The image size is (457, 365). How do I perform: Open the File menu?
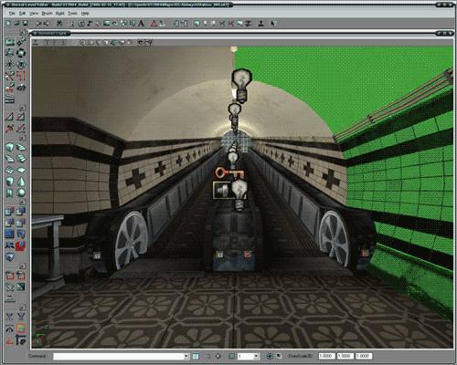12,14
